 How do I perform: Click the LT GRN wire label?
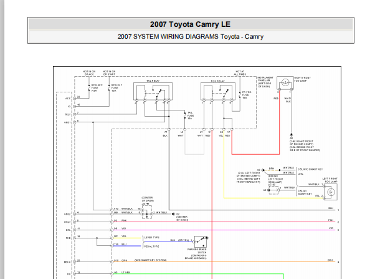tap(126, 272)
